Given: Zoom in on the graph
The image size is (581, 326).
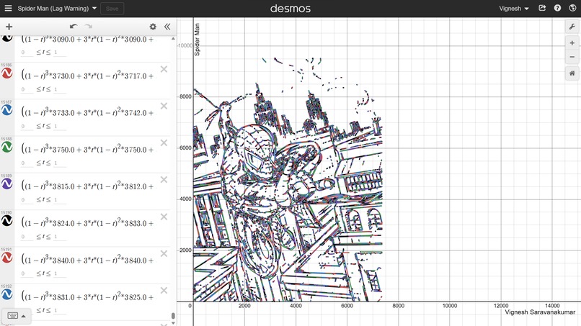Looking at the screenshot, I should click(x=572, y=43).
